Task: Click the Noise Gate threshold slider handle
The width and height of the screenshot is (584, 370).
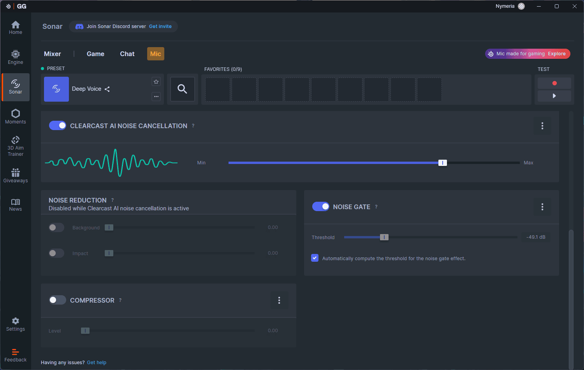Action: [x=384, y=237]
